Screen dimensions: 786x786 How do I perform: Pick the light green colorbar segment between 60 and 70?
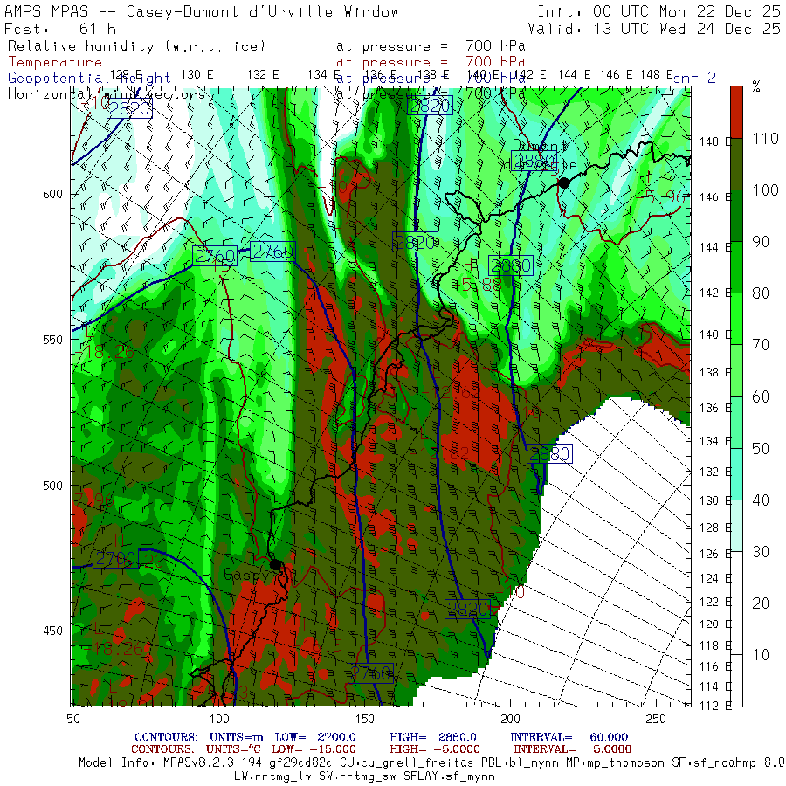736,370
